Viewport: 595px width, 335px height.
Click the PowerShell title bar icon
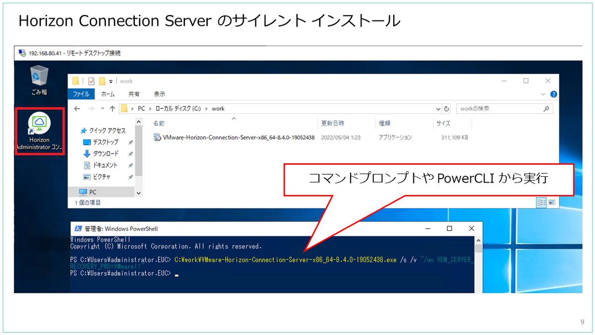[x=78, y=229]
